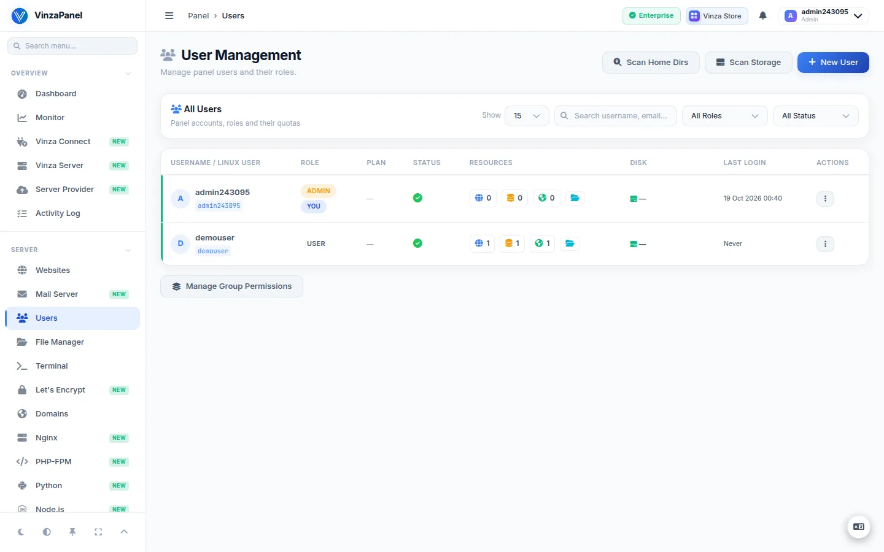Click the LAST LOGIN column header

point(745,163)
